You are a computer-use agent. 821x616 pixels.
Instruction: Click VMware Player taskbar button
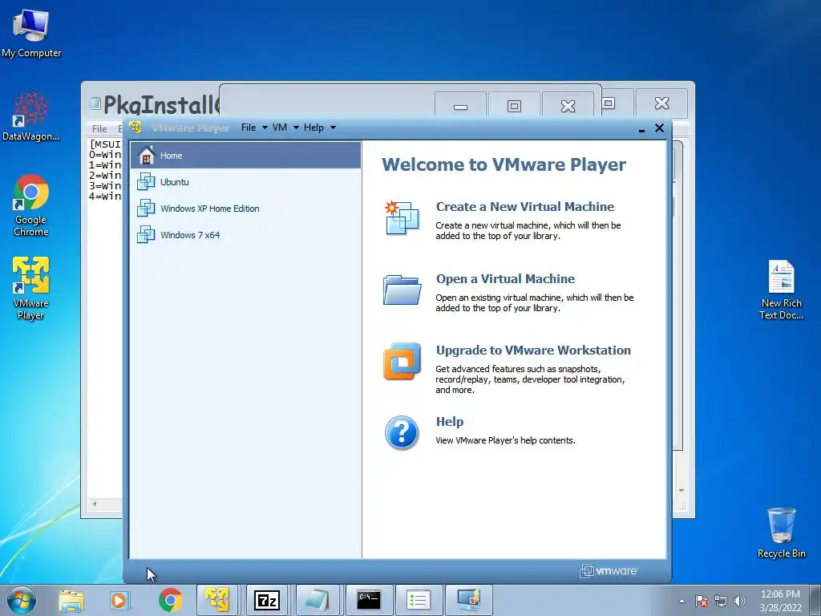click(218, 600)
